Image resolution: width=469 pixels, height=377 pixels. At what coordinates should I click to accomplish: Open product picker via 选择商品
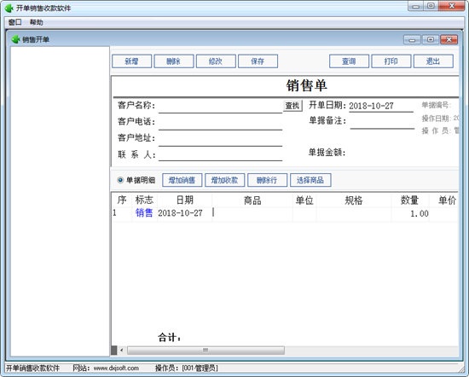tap(310, 180)
